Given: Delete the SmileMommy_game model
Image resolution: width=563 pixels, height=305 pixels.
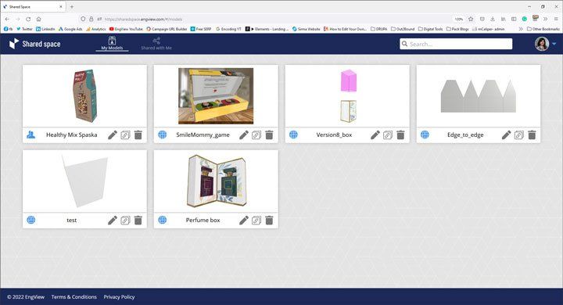Looking at the screenshot, I should 269,135.
